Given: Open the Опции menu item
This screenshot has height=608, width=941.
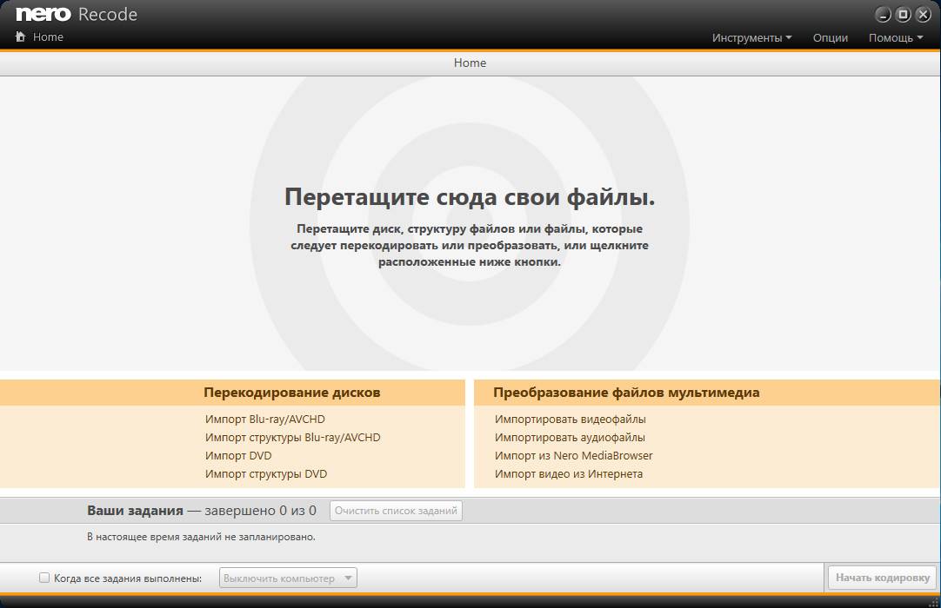Looking at the screenshot, I should (831, 37).
